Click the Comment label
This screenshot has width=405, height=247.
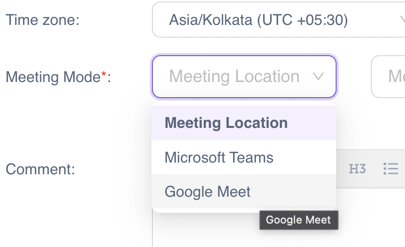pos(40,169)
